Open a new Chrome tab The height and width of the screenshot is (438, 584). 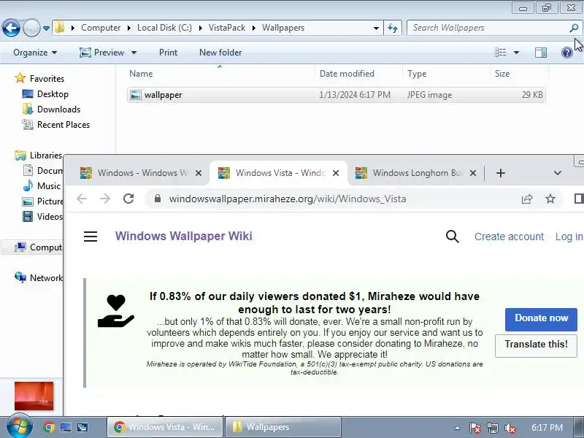pos(501,173)
